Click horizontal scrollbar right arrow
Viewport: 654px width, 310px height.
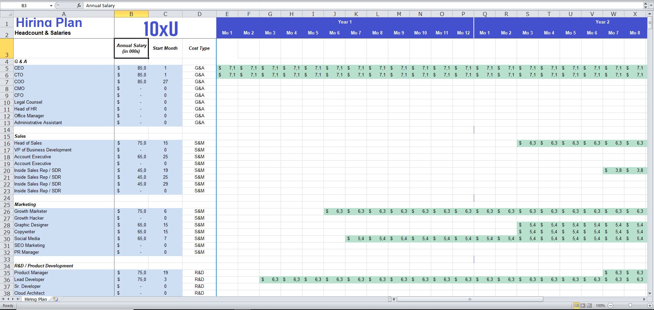[x=644, y=299]
